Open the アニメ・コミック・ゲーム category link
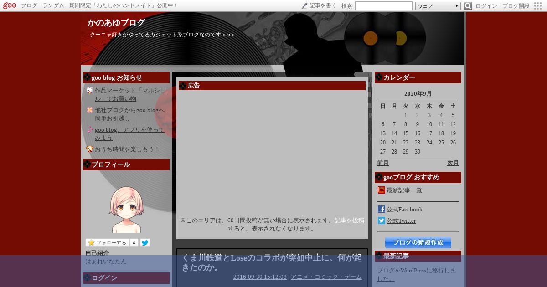Screen dimensions: 547x287 pyautogui.click(x=326, y=277)
